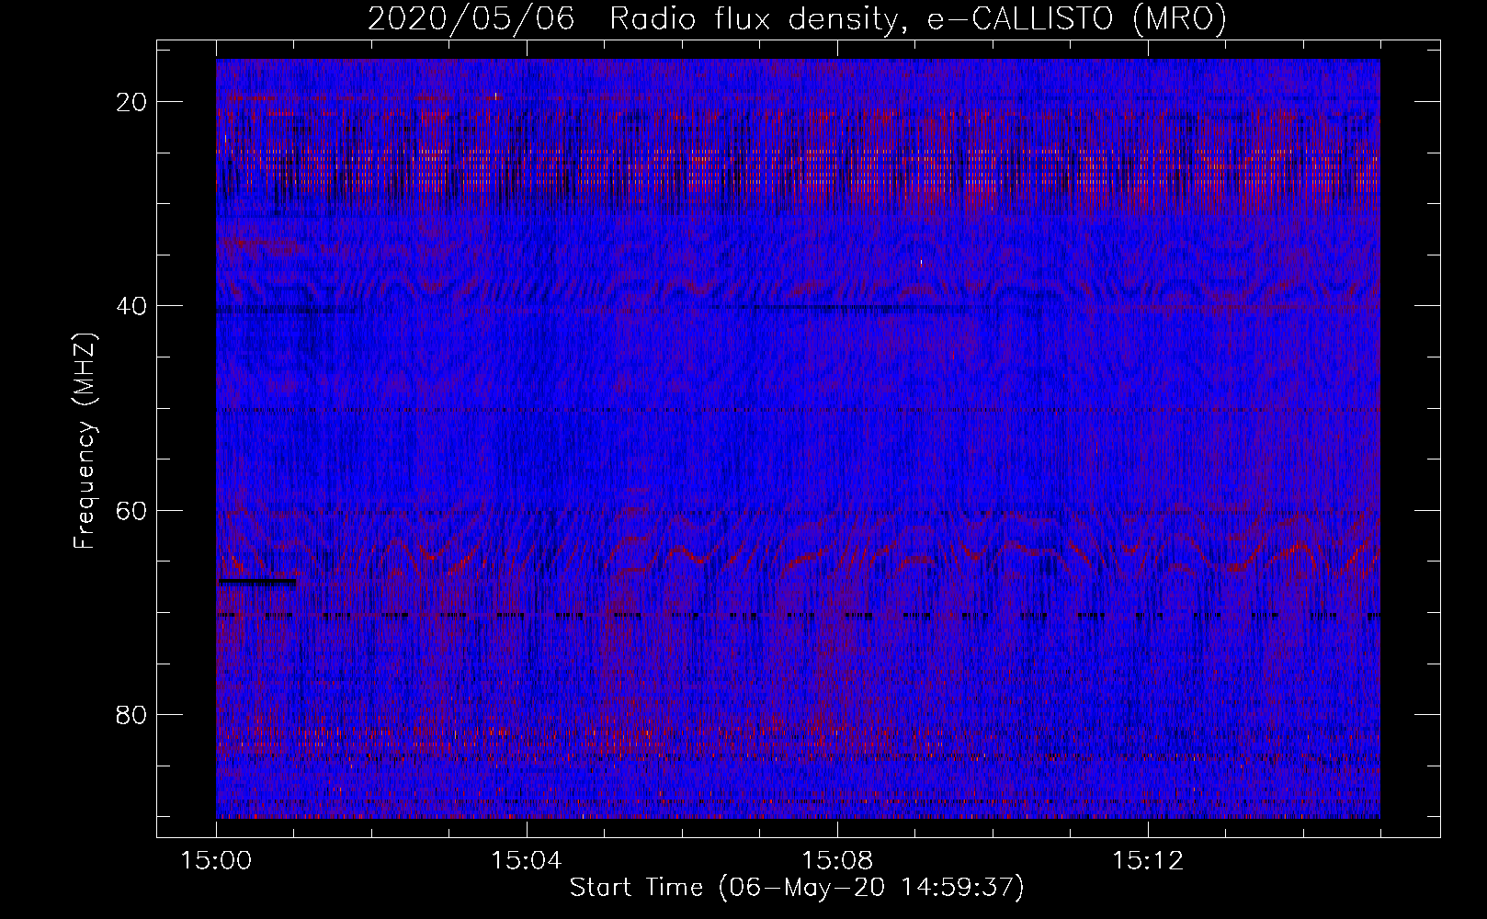Click the 15:04 time tick label
This screenshot has height=919, width=1487.
[527, 861]
